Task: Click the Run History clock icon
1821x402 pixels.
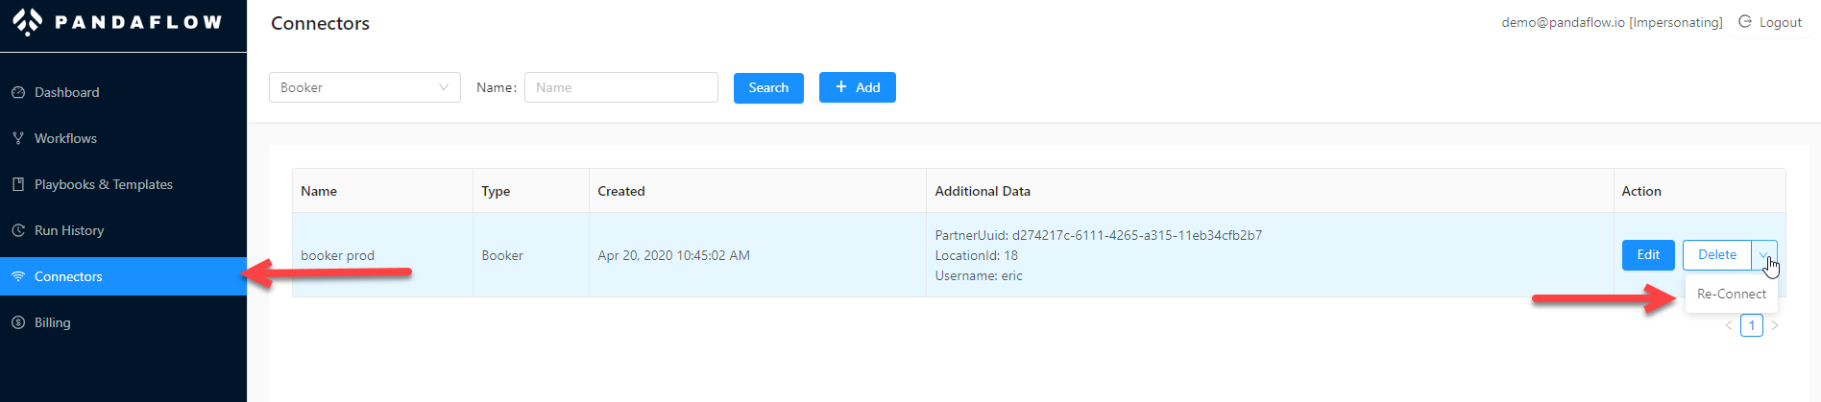Action: tap(18, 230)
